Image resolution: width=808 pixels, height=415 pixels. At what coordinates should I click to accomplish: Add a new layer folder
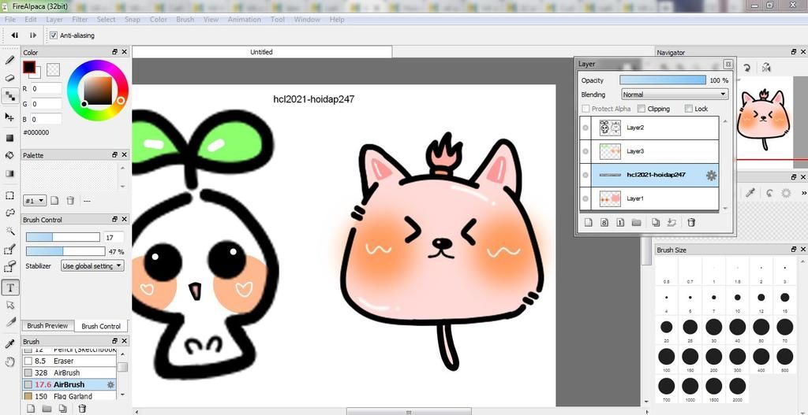click(637, 222)
